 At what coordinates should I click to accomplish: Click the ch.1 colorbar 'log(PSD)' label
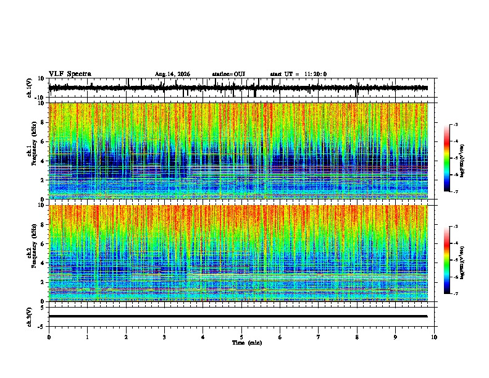coord(462,161)
